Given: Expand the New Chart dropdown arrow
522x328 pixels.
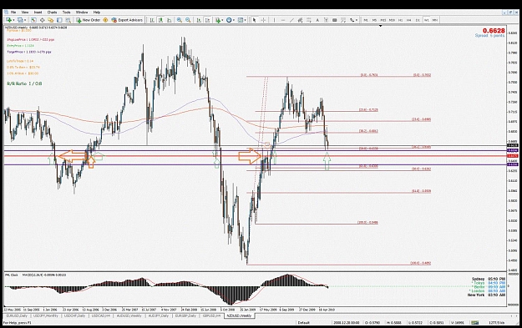Looking at the screenshot, I should (x=14, y=20).
